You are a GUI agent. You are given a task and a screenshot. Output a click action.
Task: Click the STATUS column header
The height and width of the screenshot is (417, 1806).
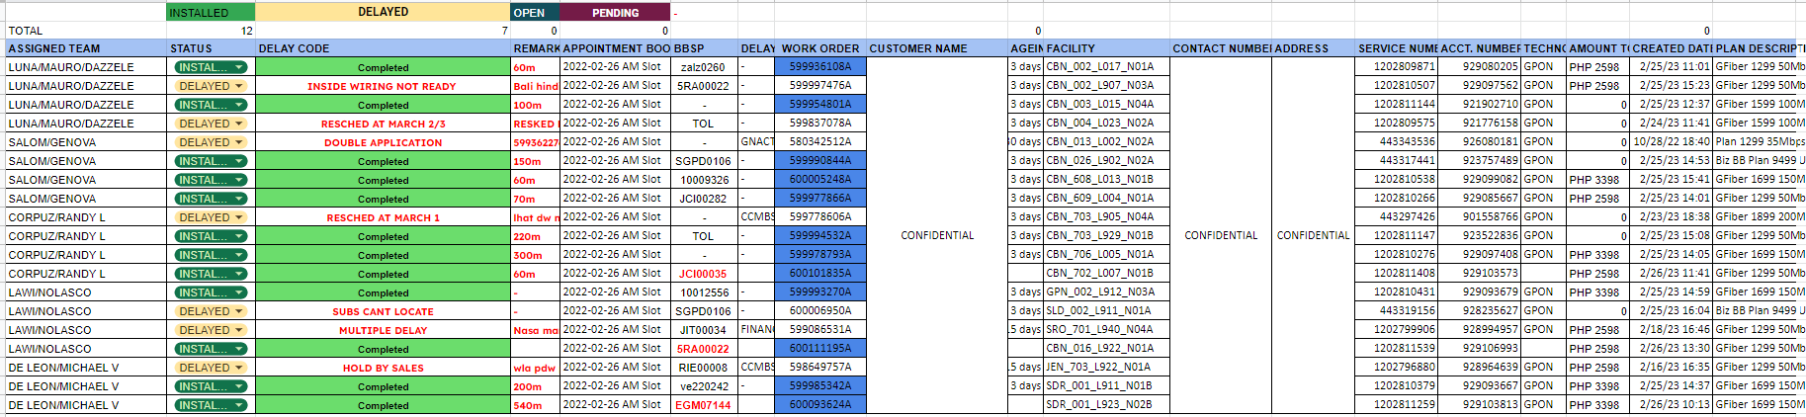(211, 48)
